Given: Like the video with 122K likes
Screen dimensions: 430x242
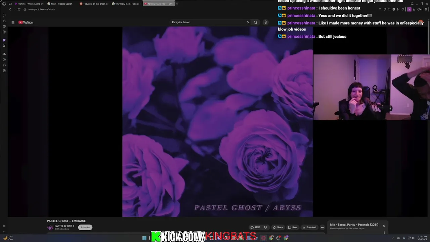Looking at the screenshot, I should point(255,227).
